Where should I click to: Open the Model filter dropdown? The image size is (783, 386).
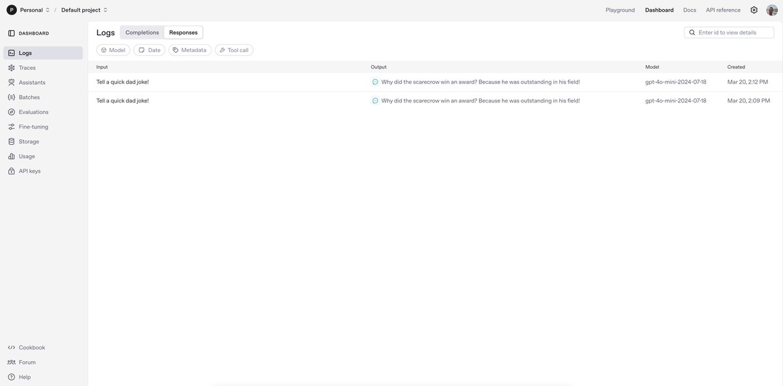(x=113, y=50)
